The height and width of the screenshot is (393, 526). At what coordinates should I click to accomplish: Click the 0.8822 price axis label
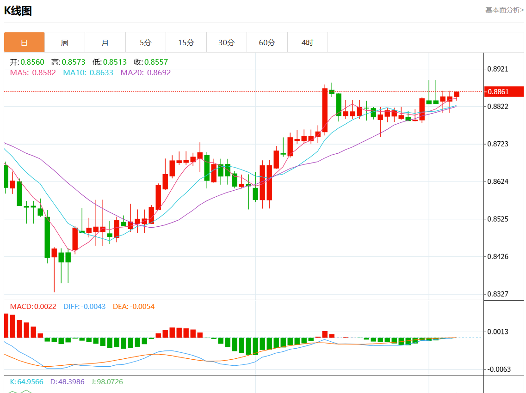pos(498,107)
